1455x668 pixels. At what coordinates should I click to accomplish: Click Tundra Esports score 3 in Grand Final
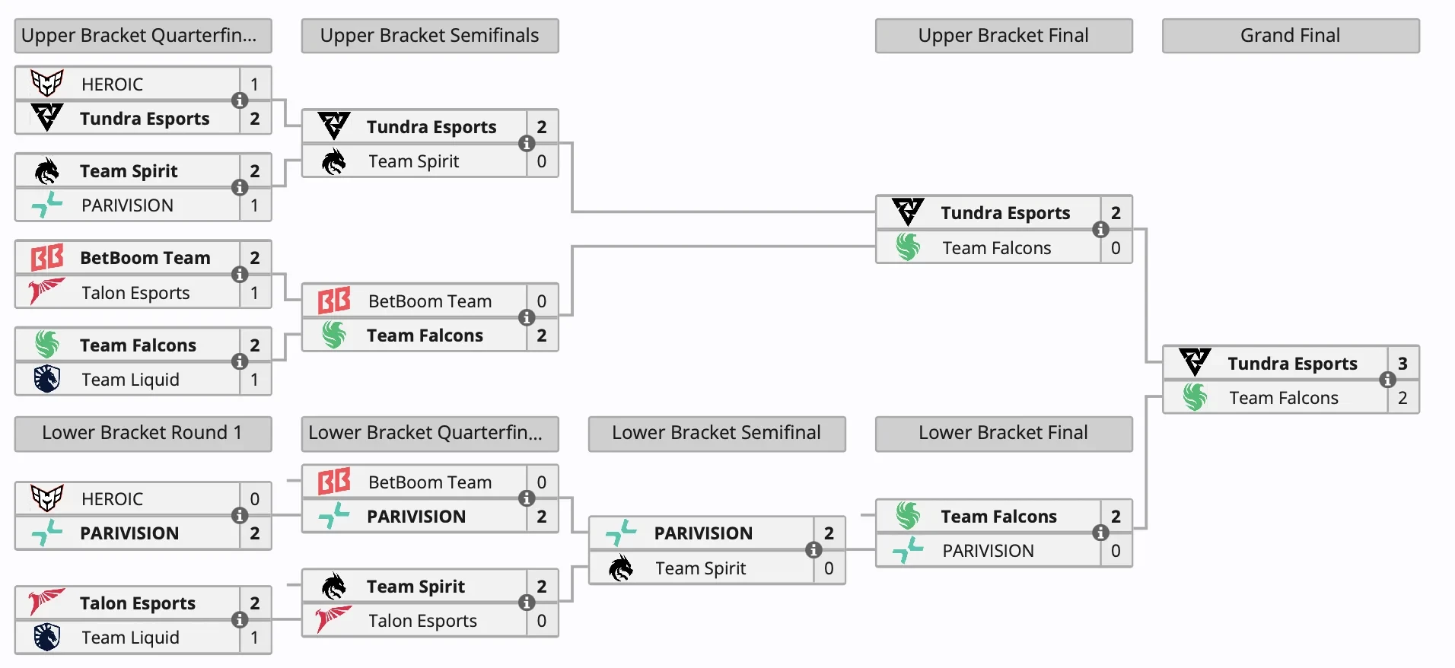pos(1402,363)
